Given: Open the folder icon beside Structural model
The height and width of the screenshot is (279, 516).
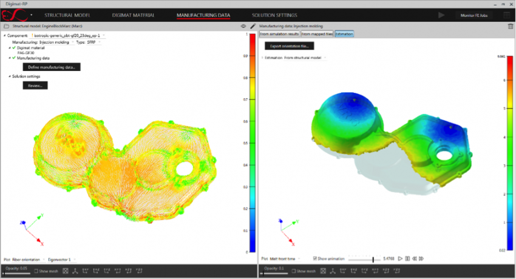Looking at the screenshot, I should tap(6, 26).
